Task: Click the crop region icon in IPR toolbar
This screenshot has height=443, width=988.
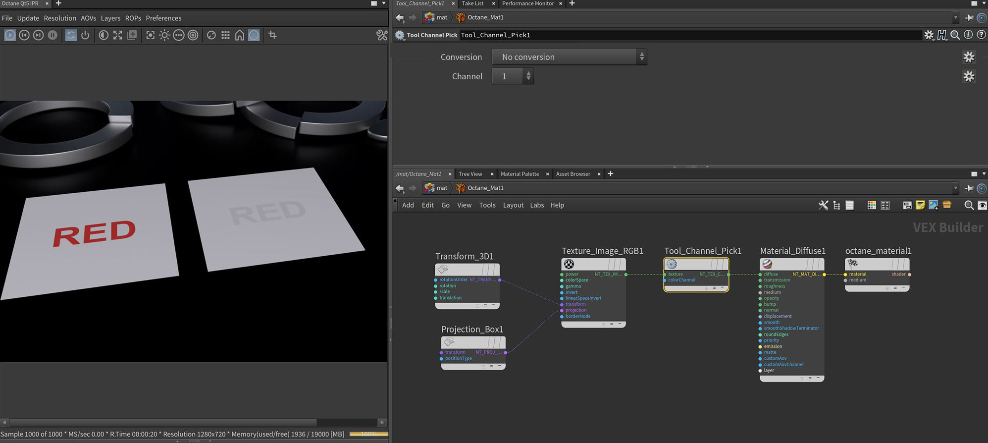Action: coord(272,35)
